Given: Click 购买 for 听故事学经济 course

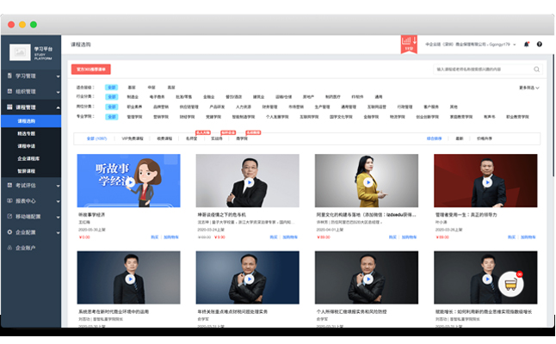Looking at the screenshot, I should [155, 237].
